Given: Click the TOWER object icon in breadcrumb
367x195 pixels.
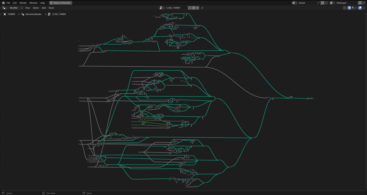Looking at the screenshot, I should pyautogui.click(x=5, y=14).
